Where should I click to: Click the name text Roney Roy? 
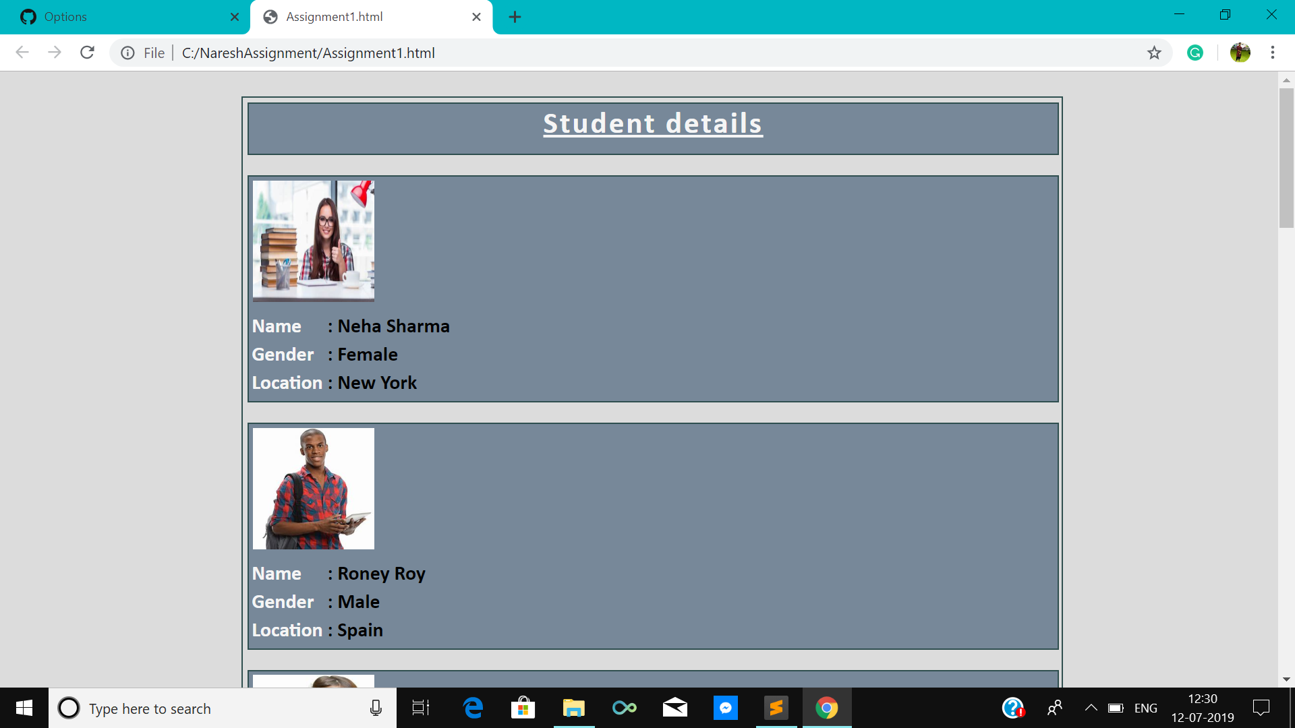click(381, 574)
